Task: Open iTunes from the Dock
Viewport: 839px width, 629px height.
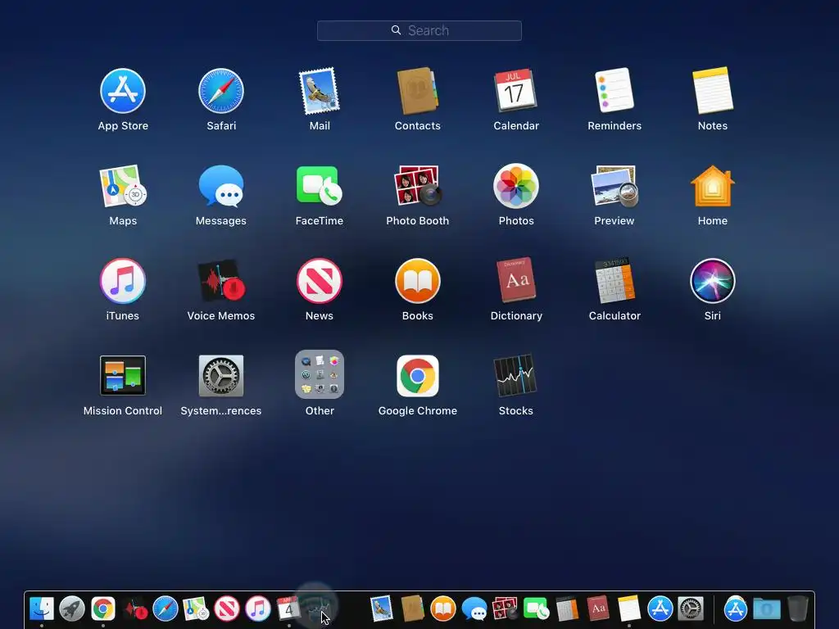Action: [x=258, y=609]
